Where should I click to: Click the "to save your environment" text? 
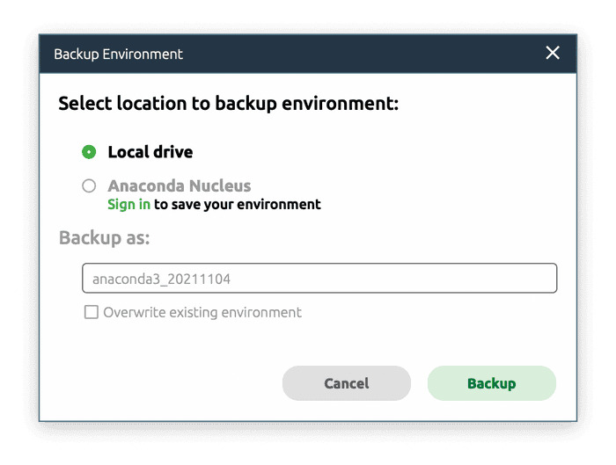click(238, 205)
